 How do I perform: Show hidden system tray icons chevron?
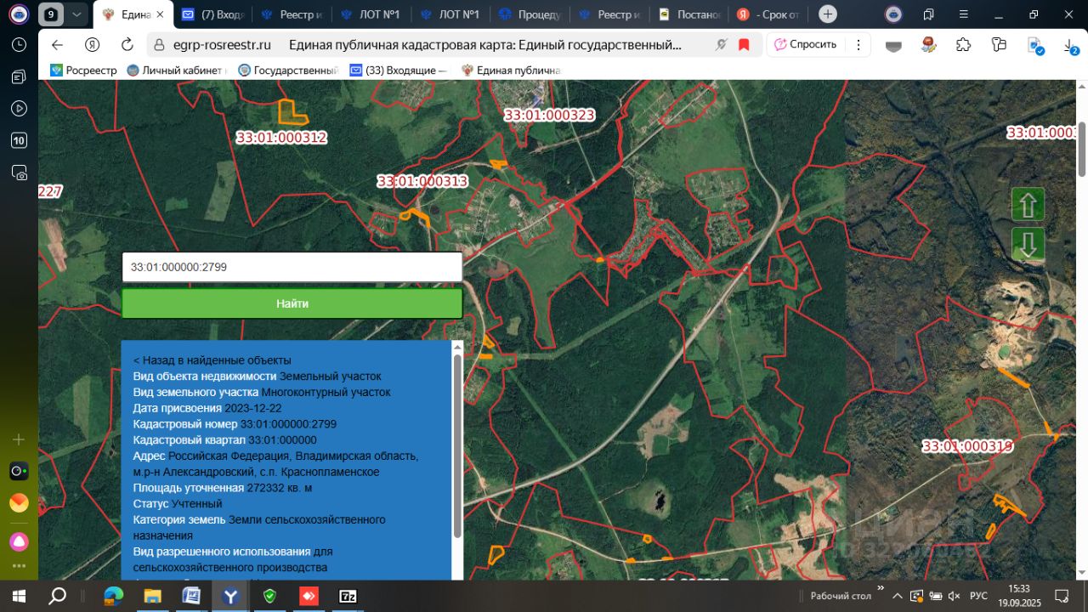(x=898, y=596)
